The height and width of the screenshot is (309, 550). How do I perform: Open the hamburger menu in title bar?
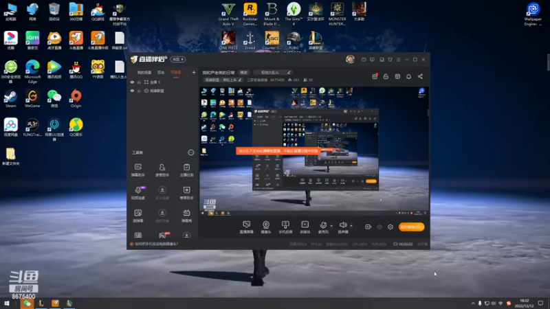click(399, 60)
